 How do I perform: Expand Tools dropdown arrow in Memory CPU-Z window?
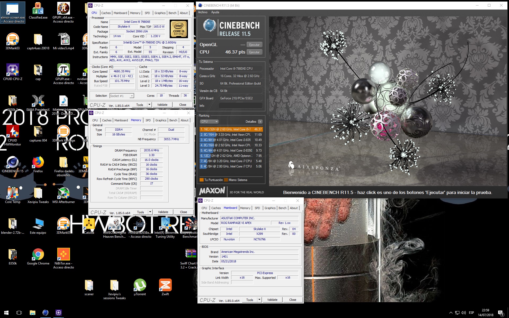tap(150, 212)
